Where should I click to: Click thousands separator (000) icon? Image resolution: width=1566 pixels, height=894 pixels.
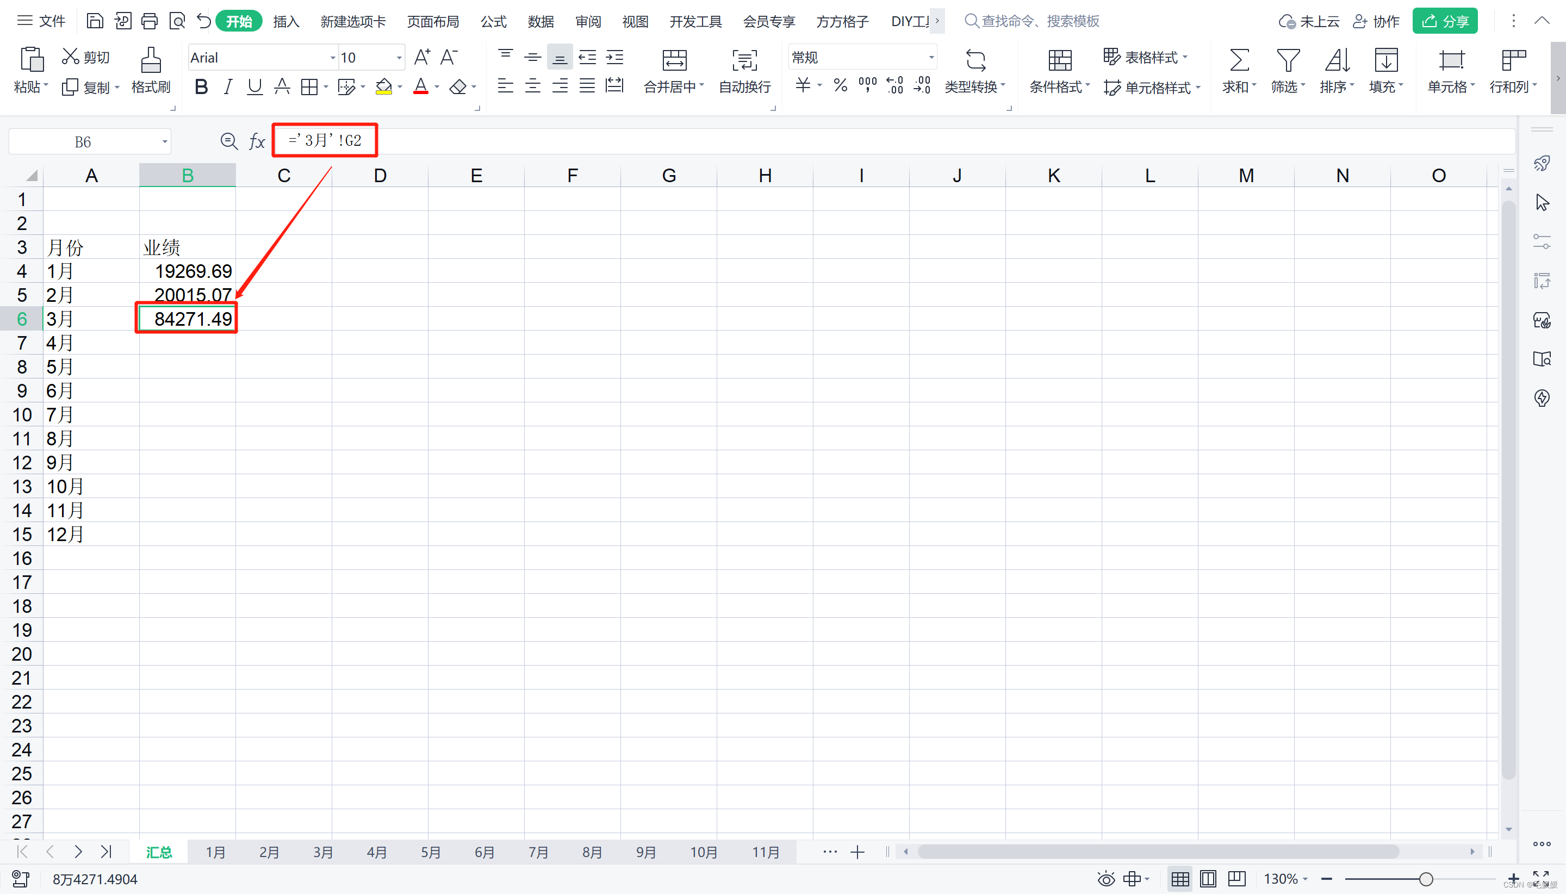pos(867,85)
